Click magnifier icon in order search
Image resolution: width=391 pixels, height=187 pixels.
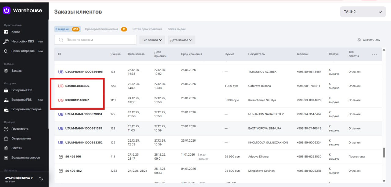61,40
